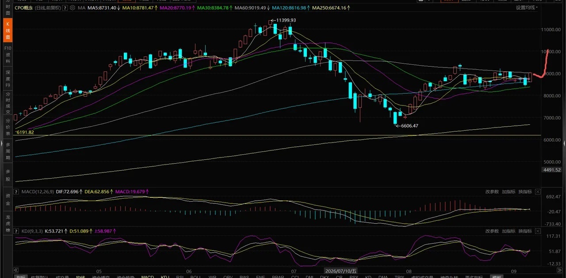Toggle the 模板 button in indicator bar
The height and width of the screenshot is (278, 566).
point(497,276)
